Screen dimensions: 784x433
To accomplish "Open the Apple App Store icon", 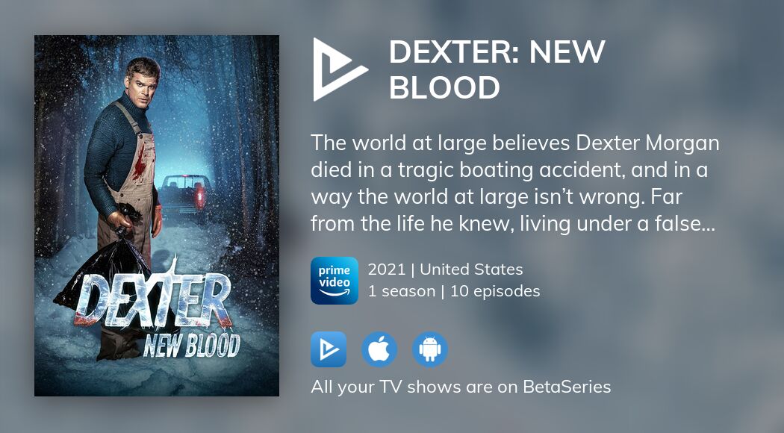I will pos(379,349).
